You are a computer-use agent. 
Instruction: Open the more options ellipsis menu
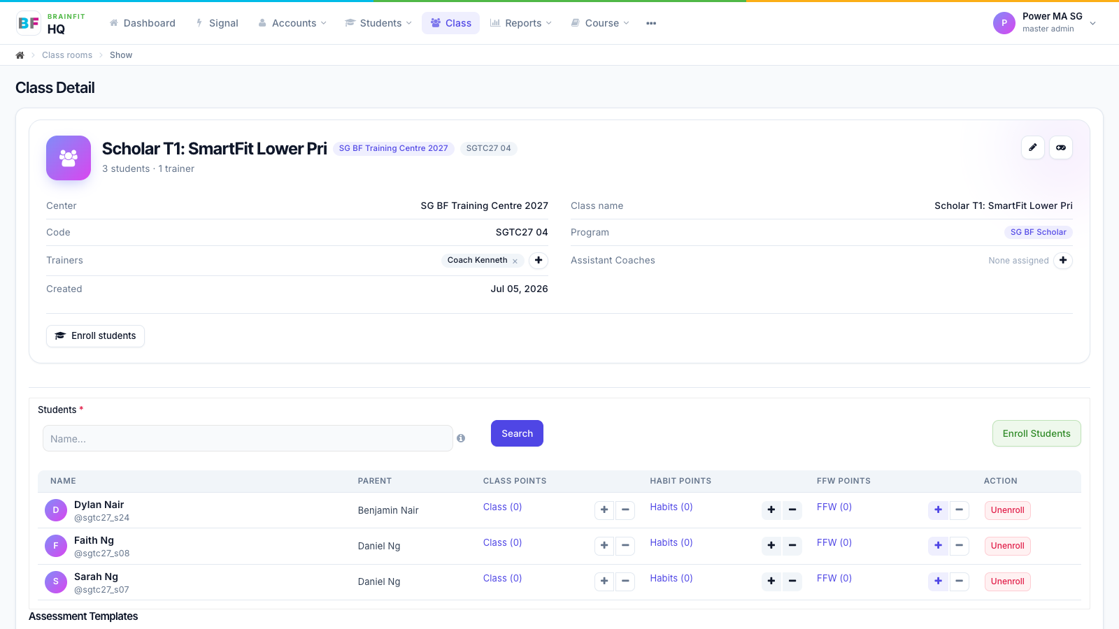click(651, 23)
